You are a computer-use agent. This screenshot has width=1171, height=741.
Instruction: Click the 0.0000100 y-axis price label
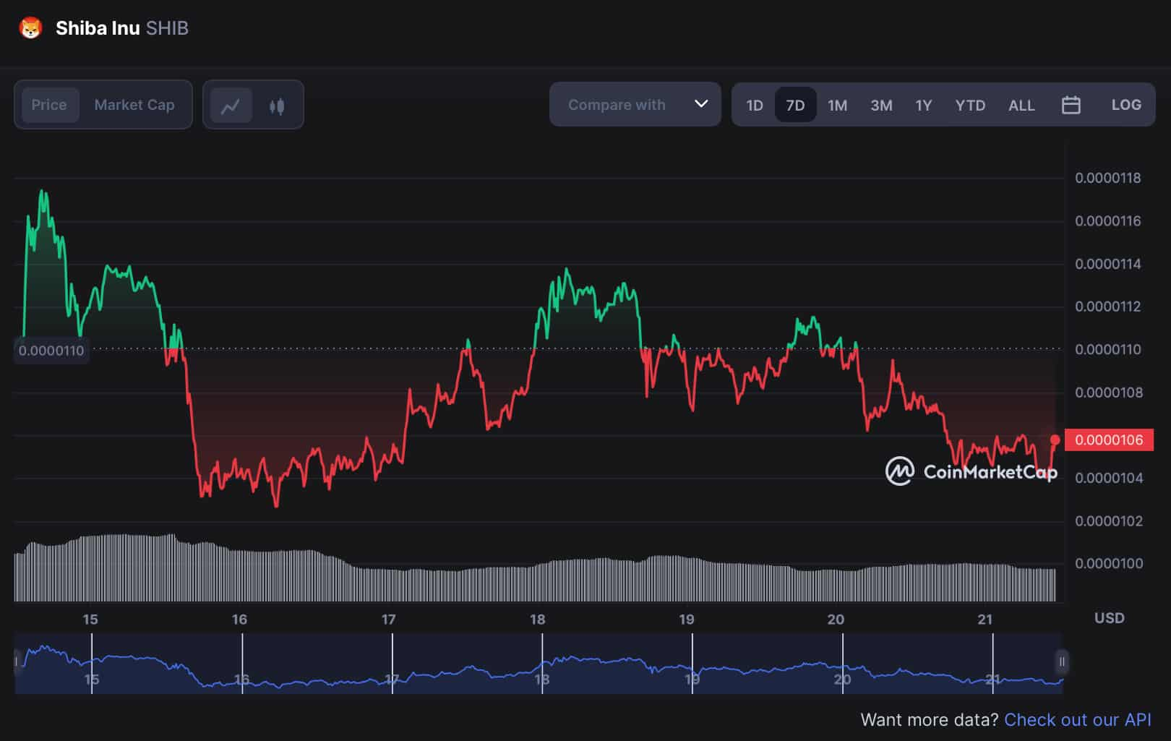coord(1107,563)
